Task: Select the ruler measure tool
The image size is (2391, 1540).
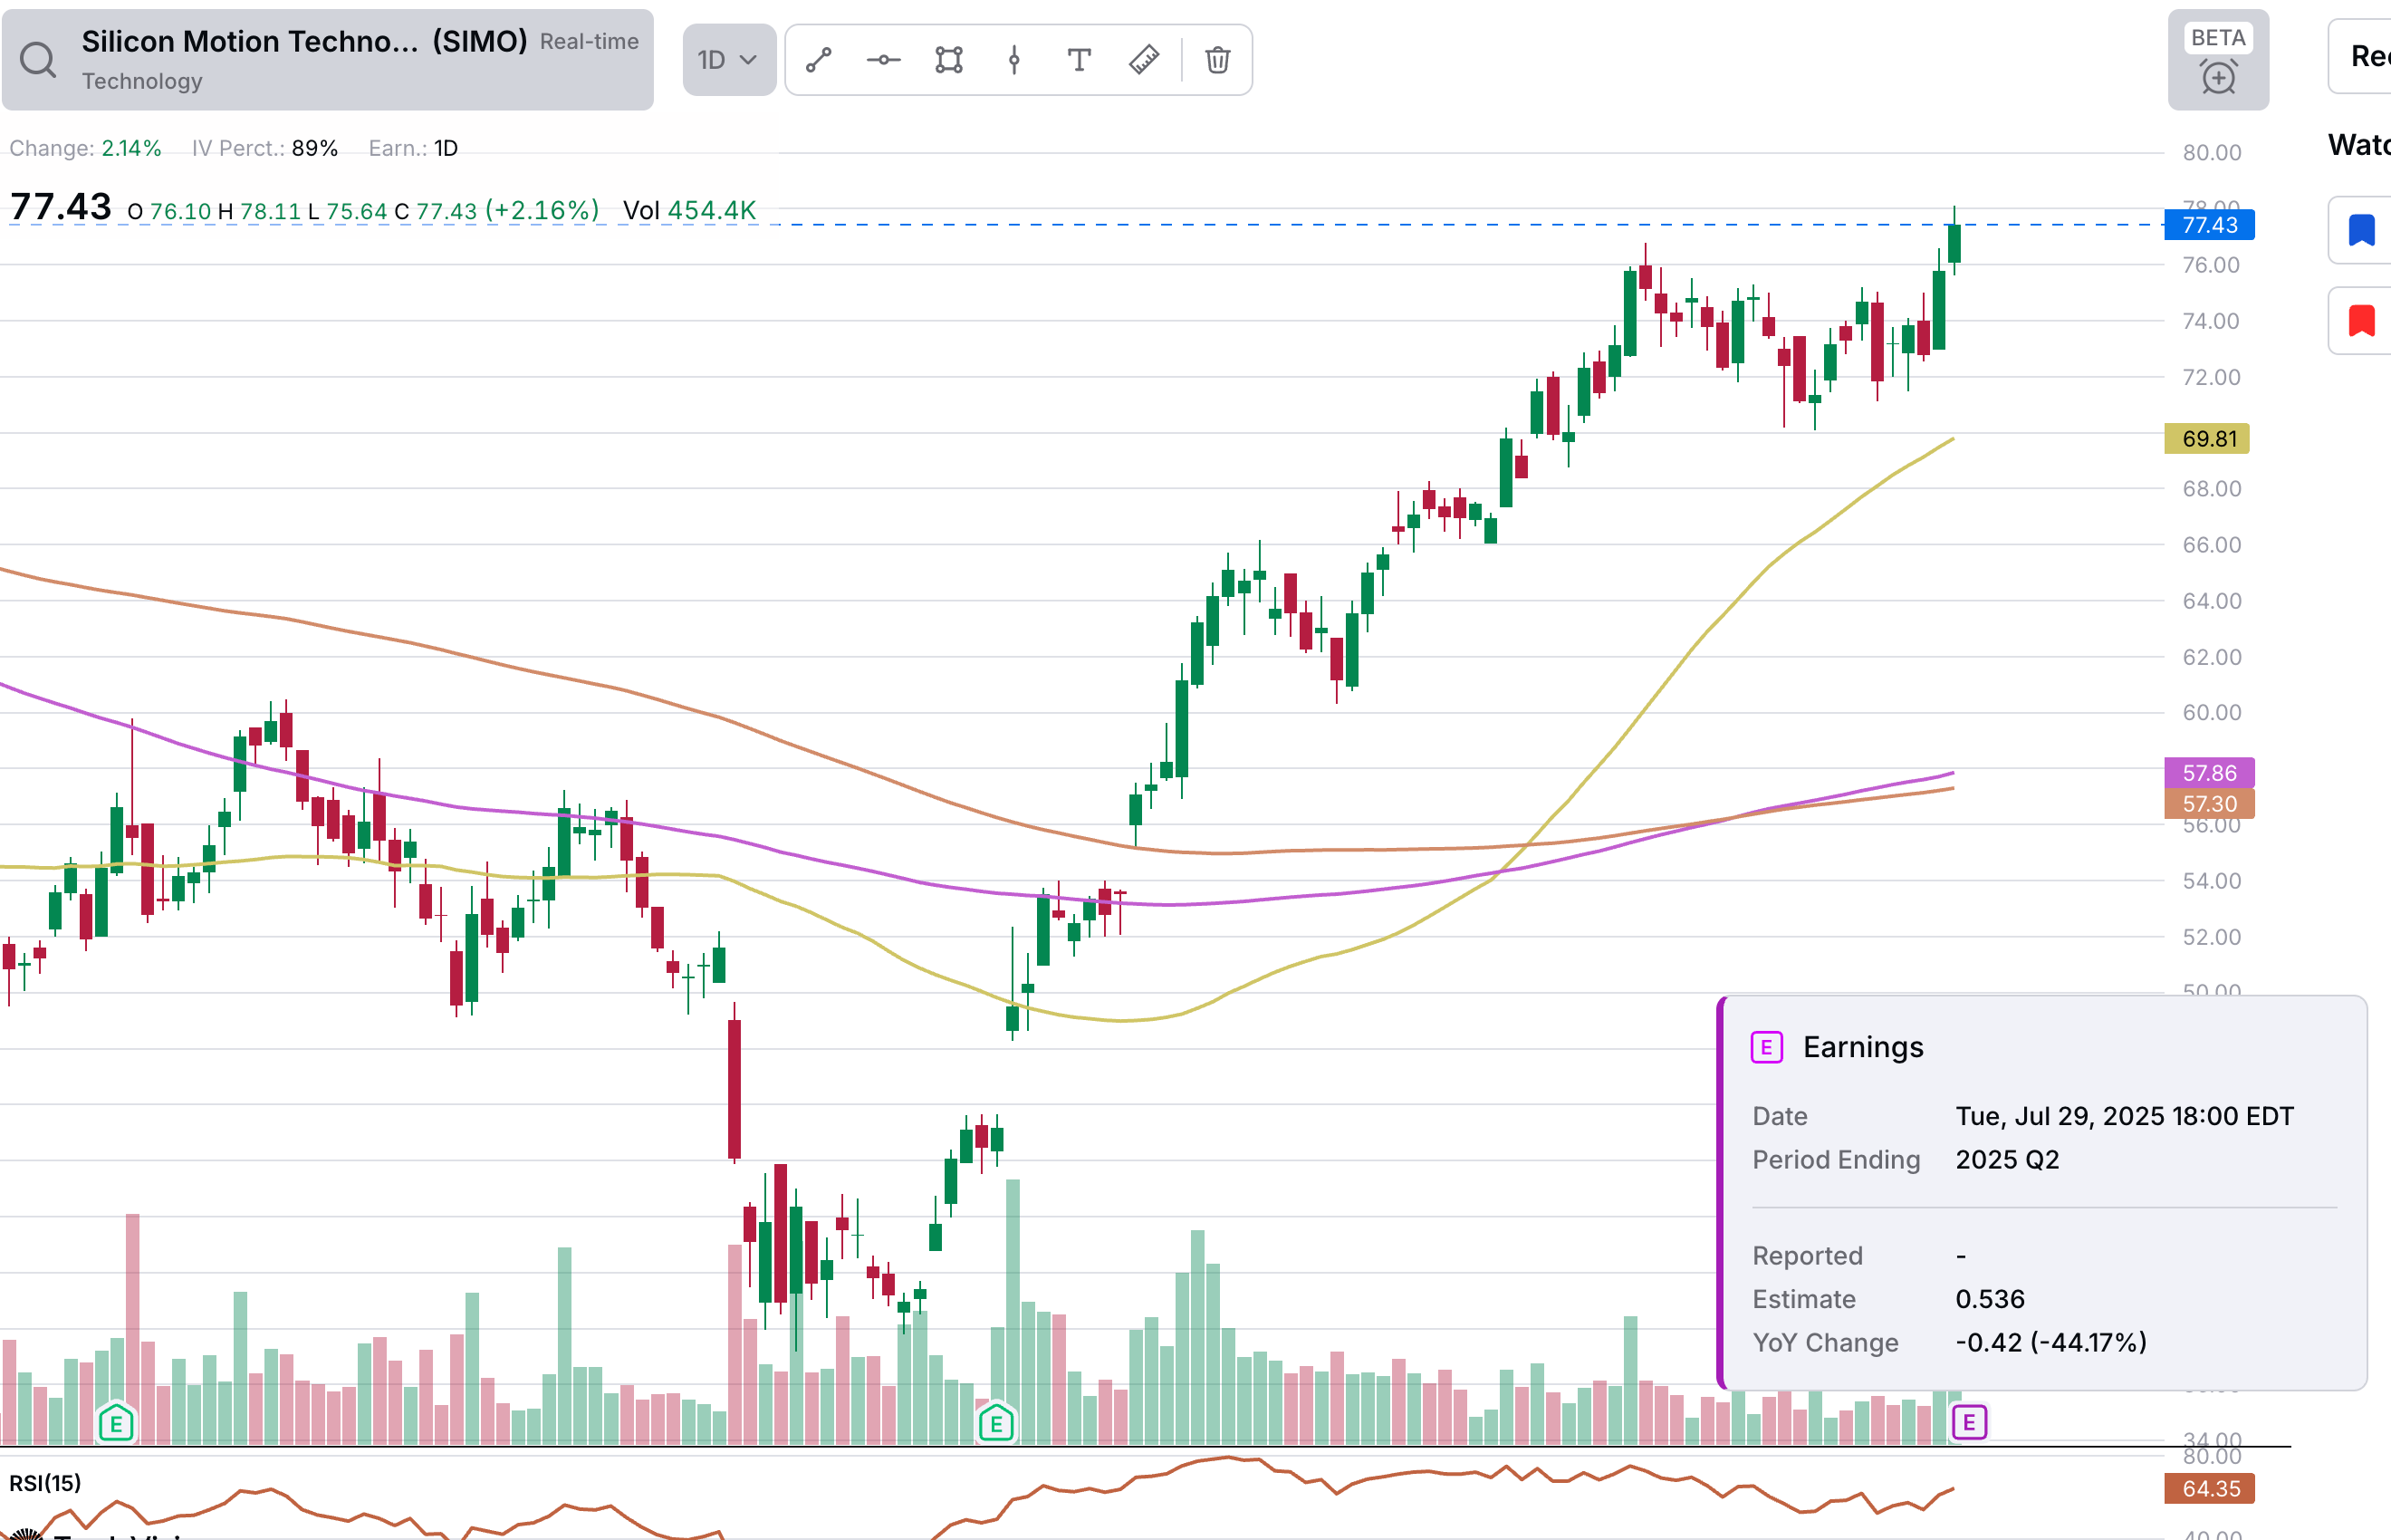Action: tap(1144, 60)
